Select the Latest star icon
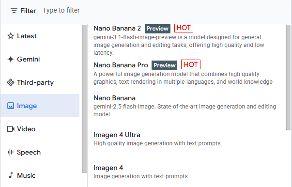Image resolution: width=292 pixels, height=187 pixels. pos(11,36)
